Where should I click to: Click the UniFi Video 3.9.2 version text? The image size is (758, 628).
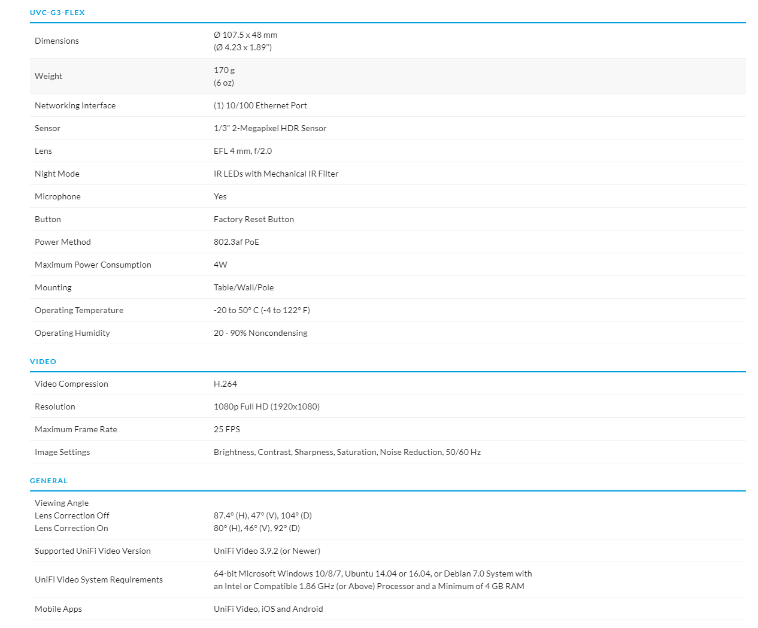tap(266, 551)
